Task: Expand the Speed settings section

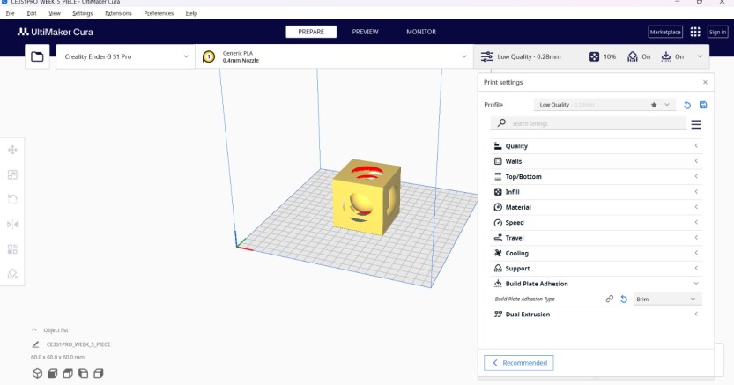Action: point(596,222)
